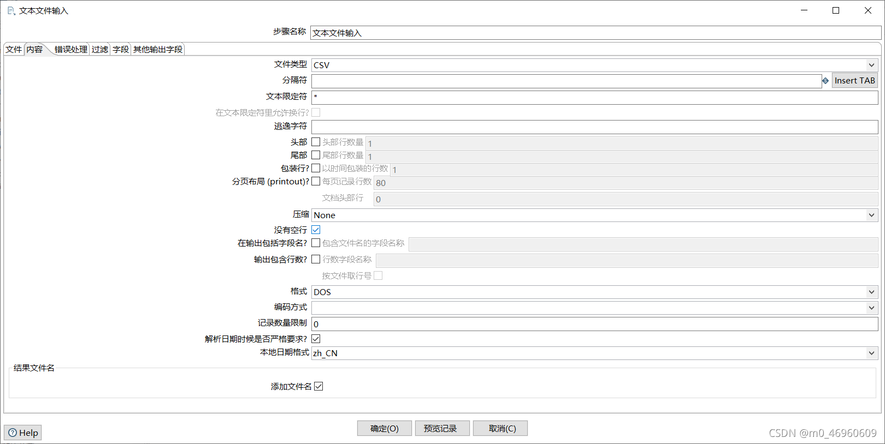Click the 分隔符 input field
This screenshot has height=444, width=885.
pos(567,81)
